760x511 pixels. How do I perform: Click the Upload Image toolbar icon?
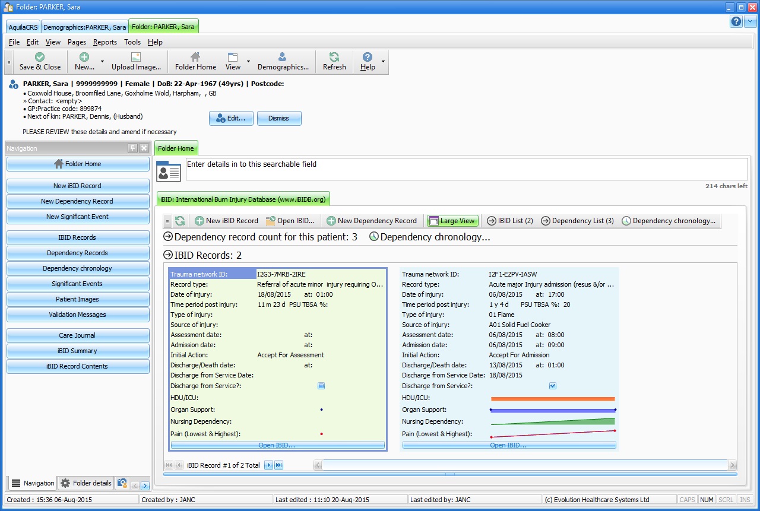136,58
